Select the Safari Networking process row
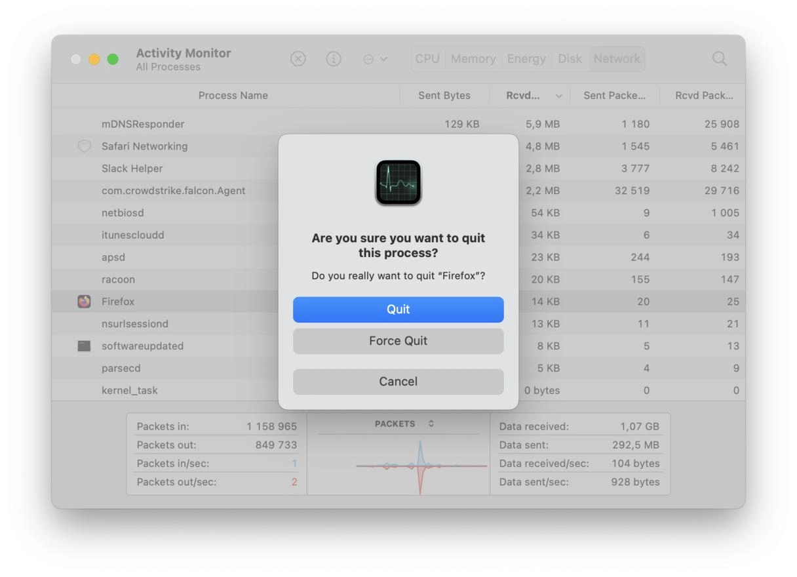This screenshot has width=797, height=577. (x=398, y=146)
